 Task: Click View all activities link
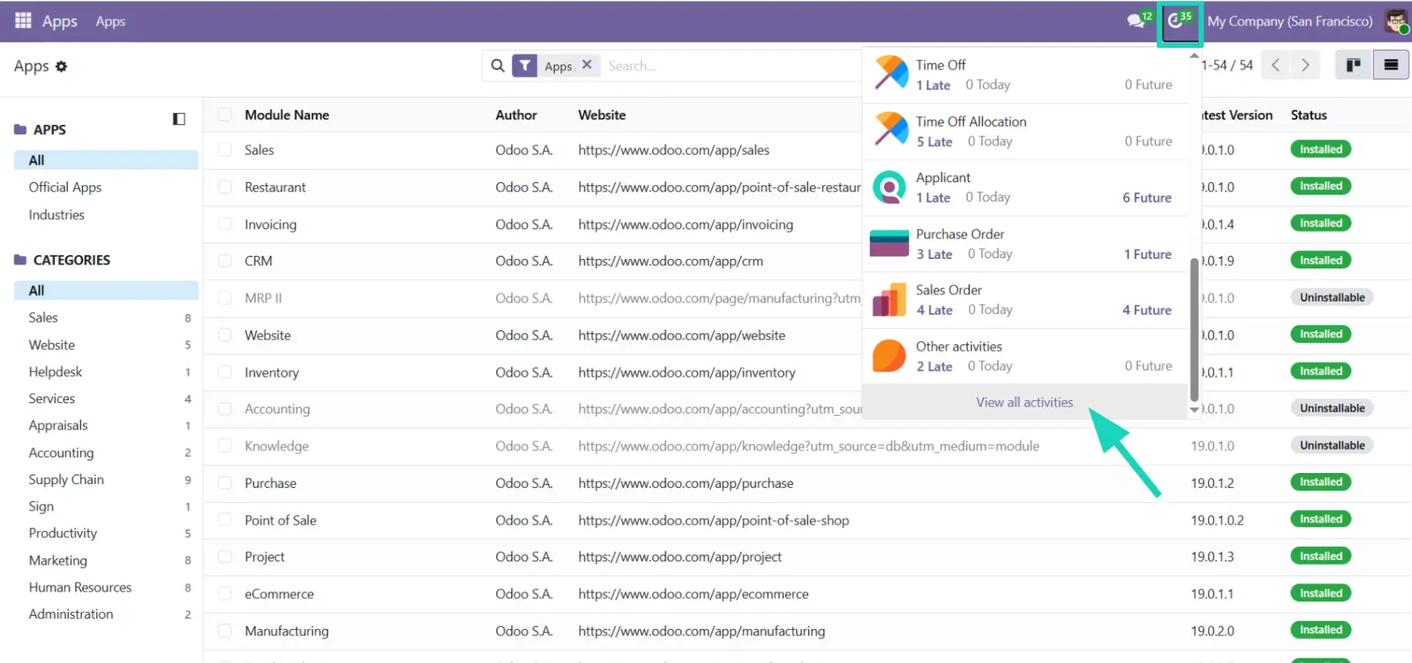[x=1024, y=402]
